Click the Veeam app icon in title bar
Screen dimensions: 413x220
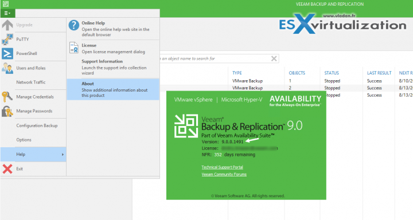[6, 4]
